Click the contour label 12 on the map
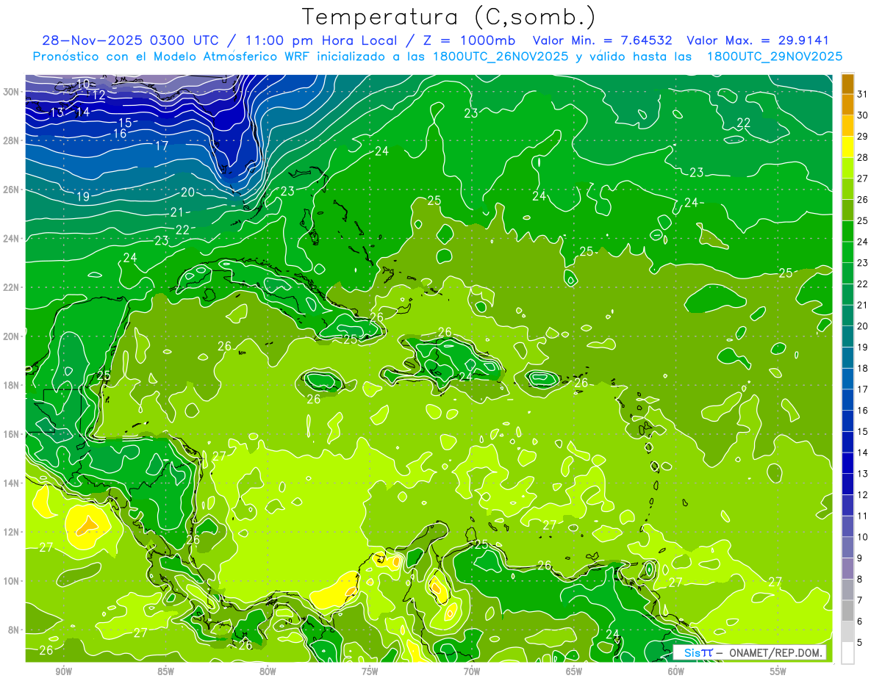 coord(98,96)
